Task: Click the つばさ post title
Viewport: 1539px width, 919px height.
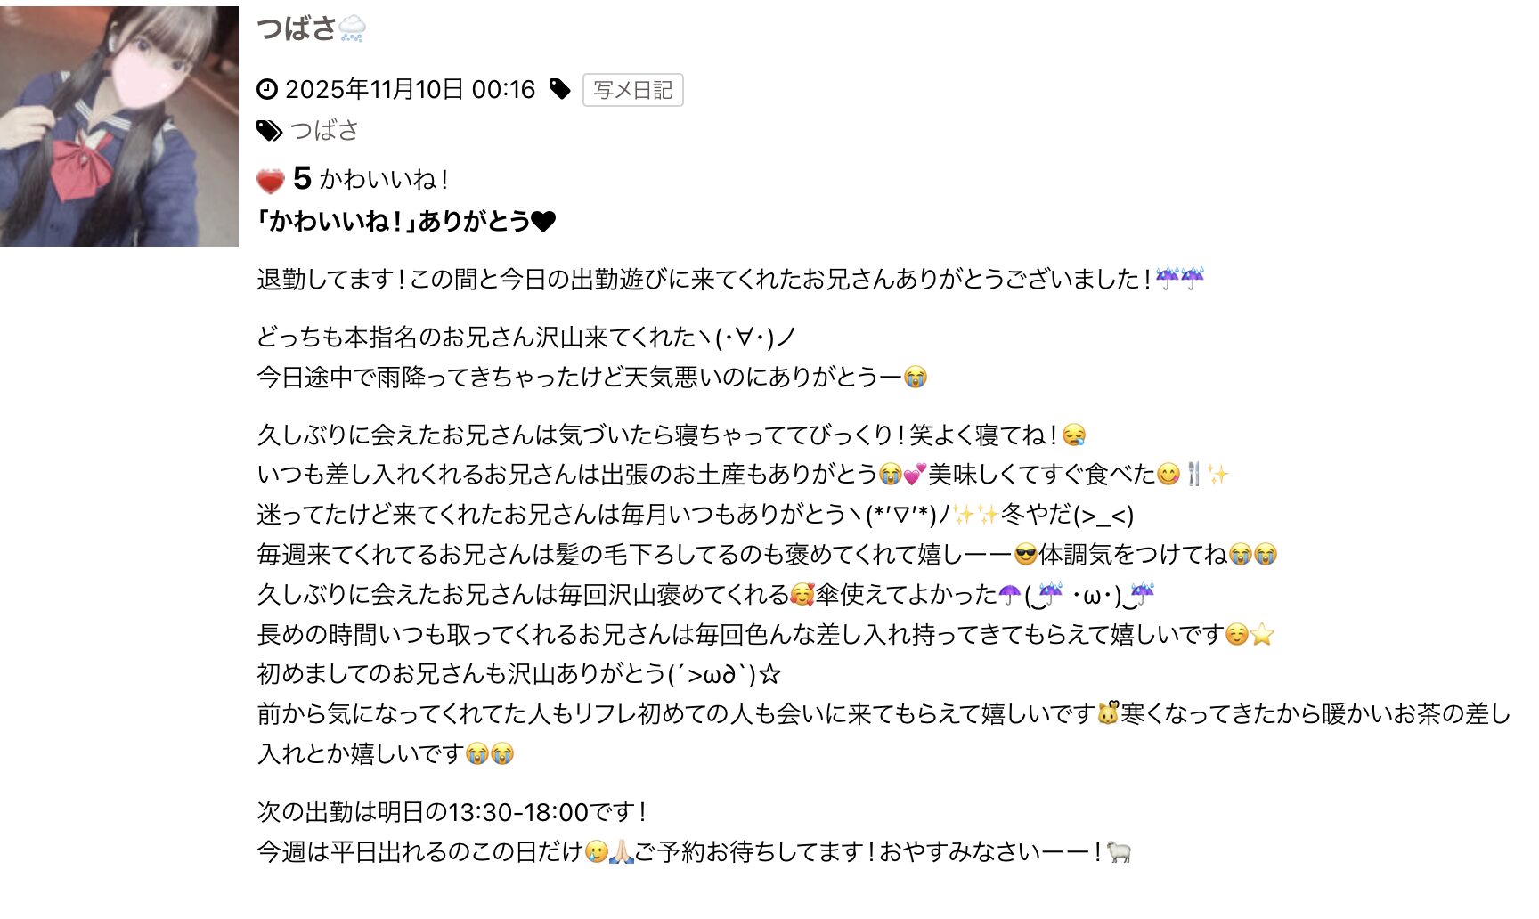Action: pyautogui.click(x=297, y=28)
